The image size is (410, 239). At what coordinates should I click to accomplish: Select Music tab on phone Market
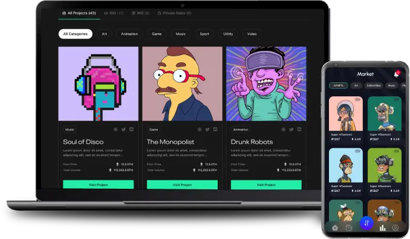tap(391, 85)
